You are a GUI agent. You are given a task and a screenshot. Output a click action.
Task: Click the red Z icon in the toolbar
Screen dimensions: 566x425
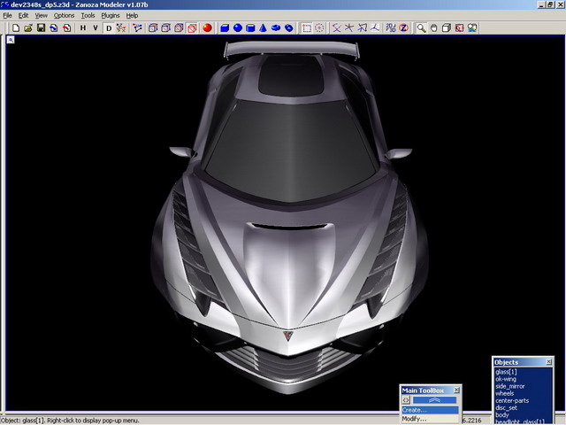click(402, 28)
